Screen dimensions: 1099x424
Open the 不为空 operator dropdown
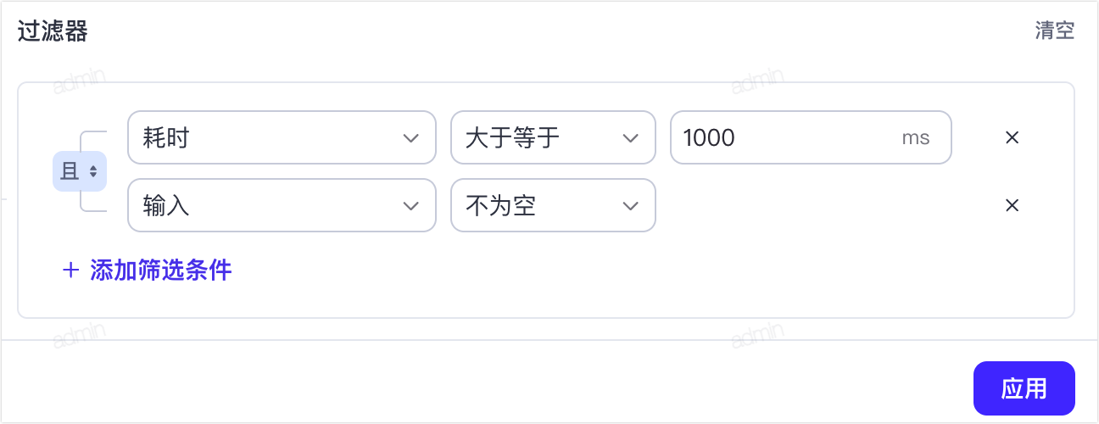pyautogui.click(x=553, y=205)
